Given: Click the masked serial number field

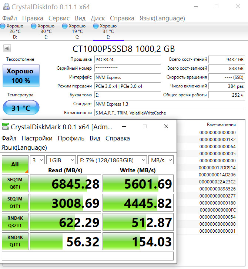Looking at the screenshot, I should pos(127,68).
